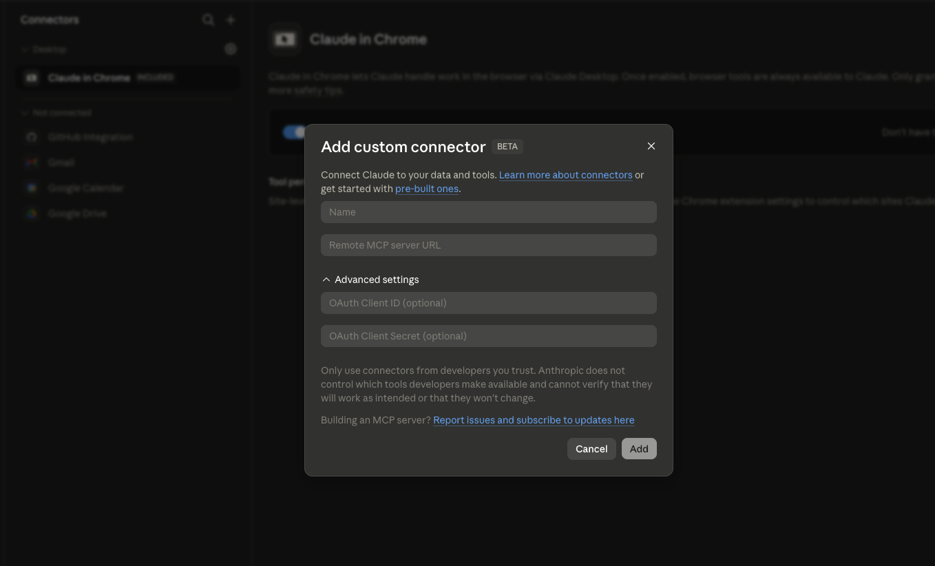
Task: Open Report issues and subscribe to updates link
Action: click(534, 420)
